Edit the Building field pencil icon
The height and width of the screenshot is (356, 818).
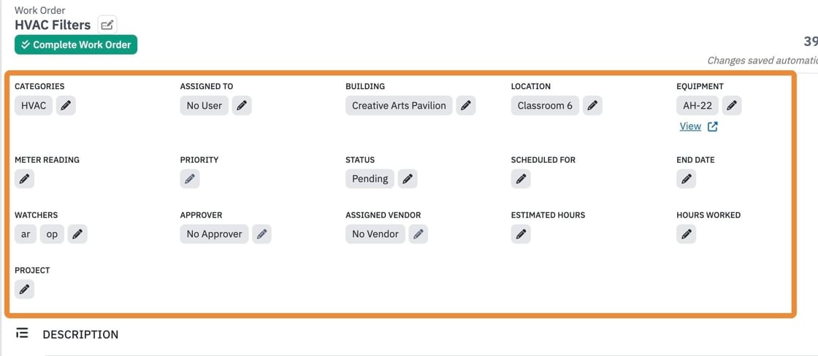pyautogui.click(x=465, y=106)
